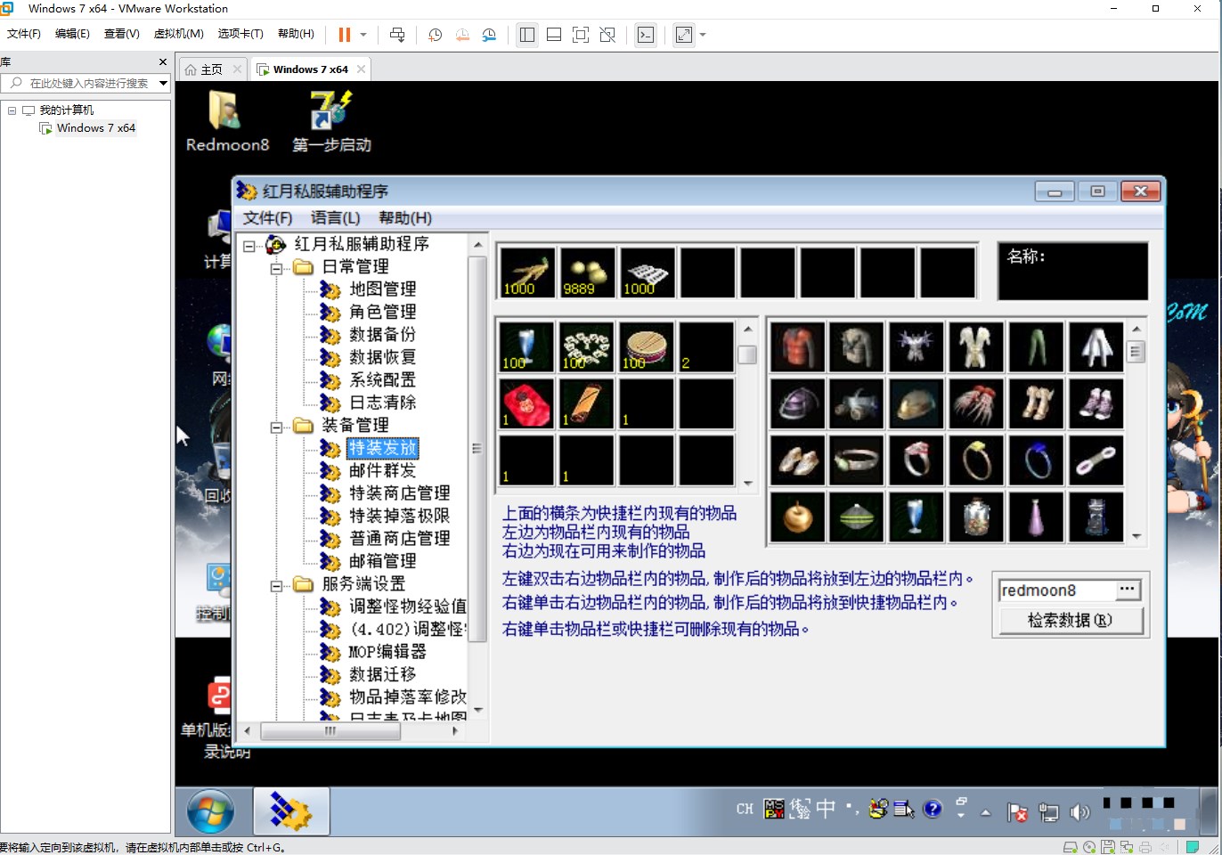
Task: Open the Windows 7 Start button
Action: tap(210, 812)
